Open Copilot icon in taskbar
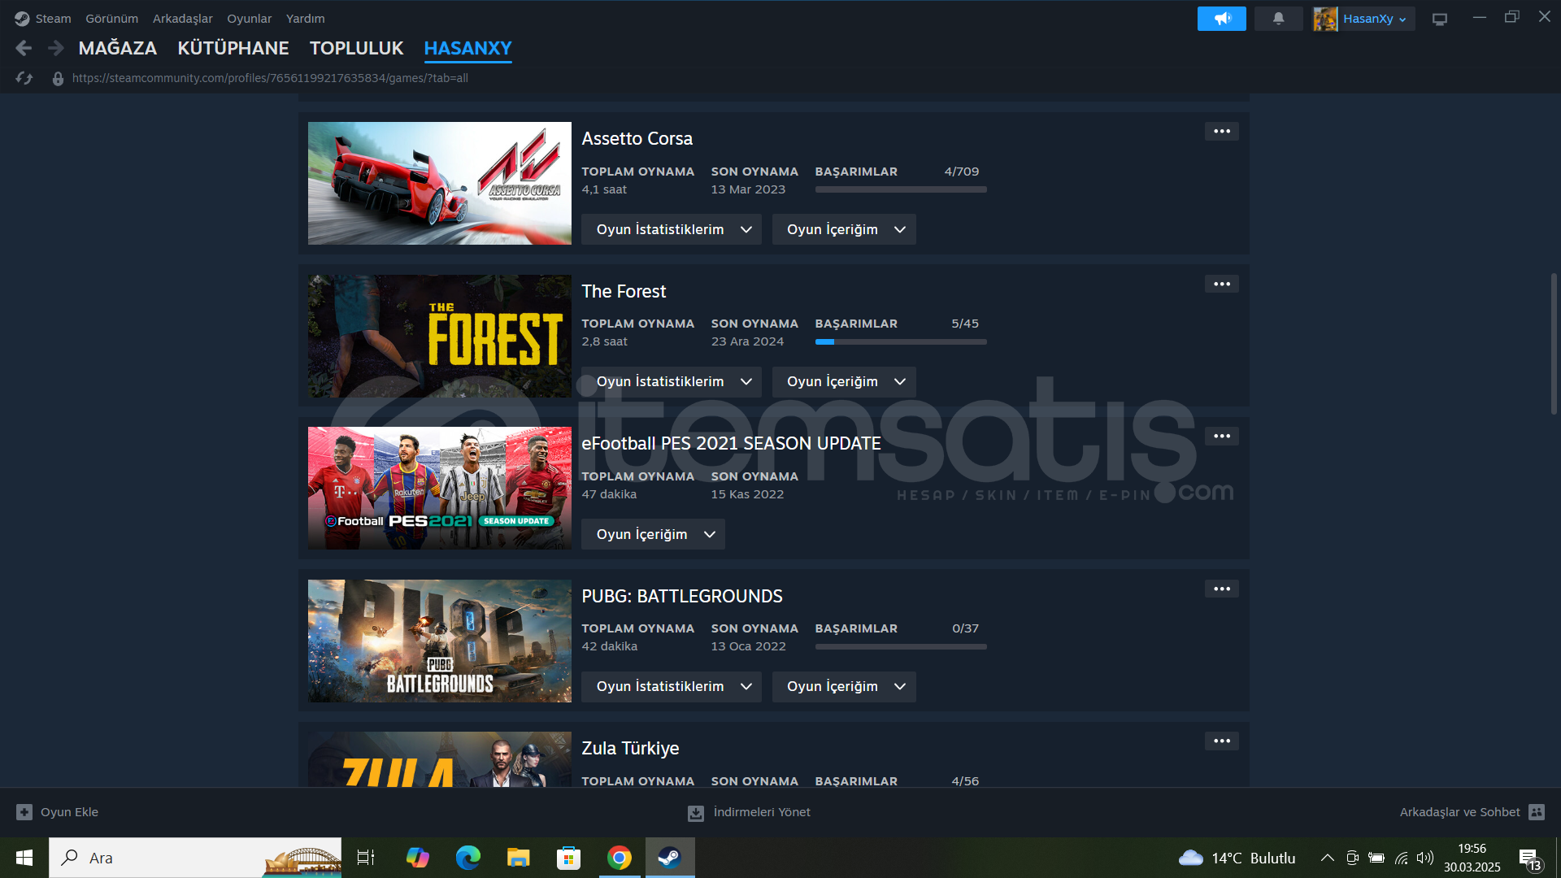Viewport: 1561px width, 878px height. tap(417, 858)
